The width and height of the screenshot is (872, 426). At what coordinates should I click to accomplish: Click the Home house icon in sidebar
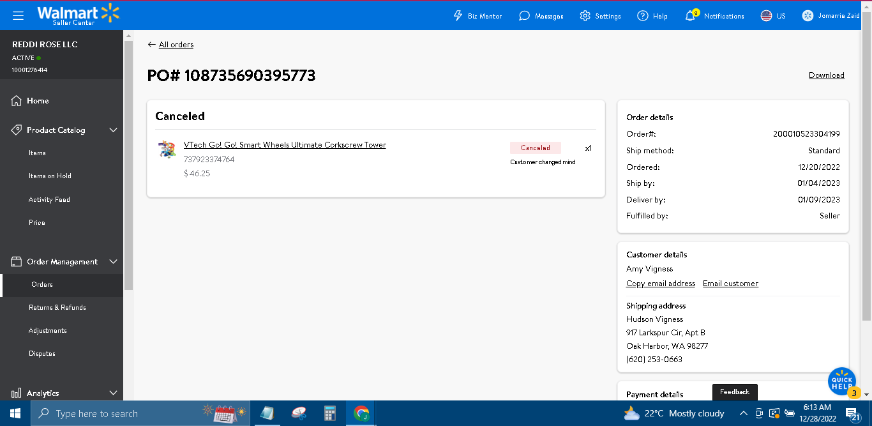[17, 101]
